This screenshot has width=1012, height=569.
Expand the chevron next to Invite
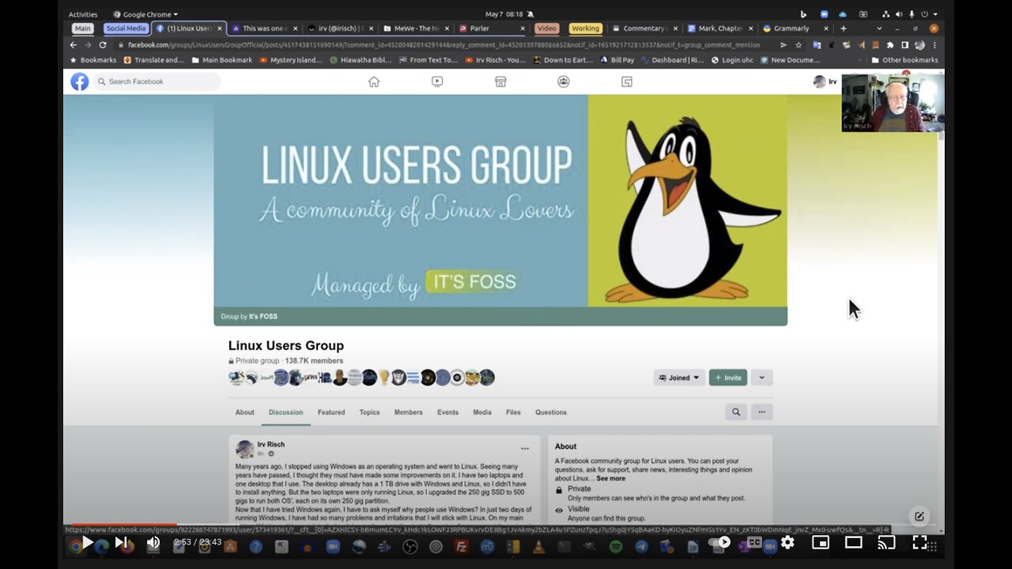click(x=761, y=378)
